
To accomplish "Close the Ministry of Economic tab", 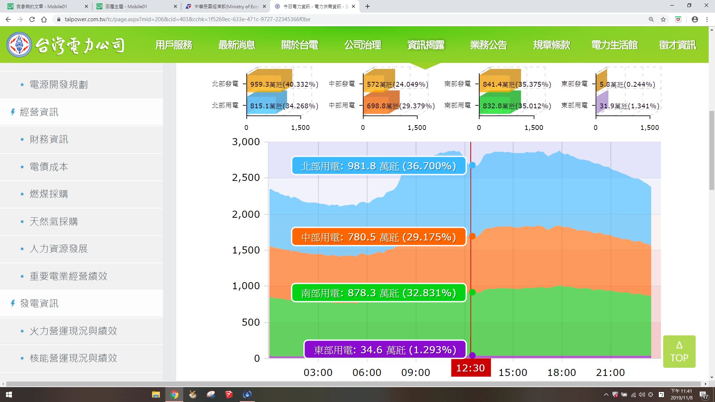I will [x=264, y=6].
